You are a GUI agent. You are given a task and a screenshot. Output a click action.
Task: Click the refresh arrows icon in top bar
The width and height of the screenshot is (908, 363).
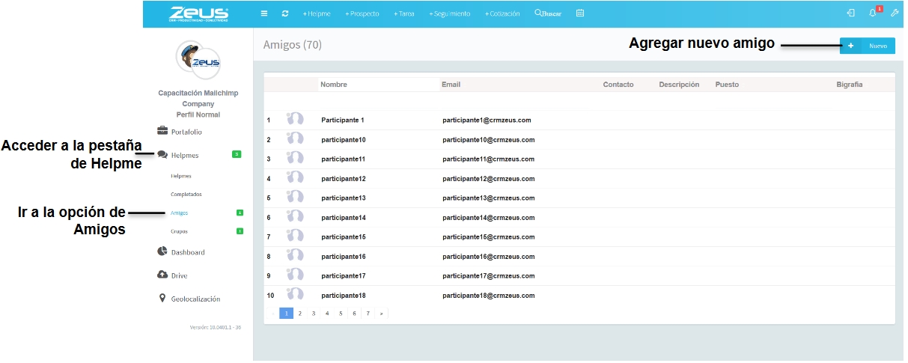[x=285, y=13]
